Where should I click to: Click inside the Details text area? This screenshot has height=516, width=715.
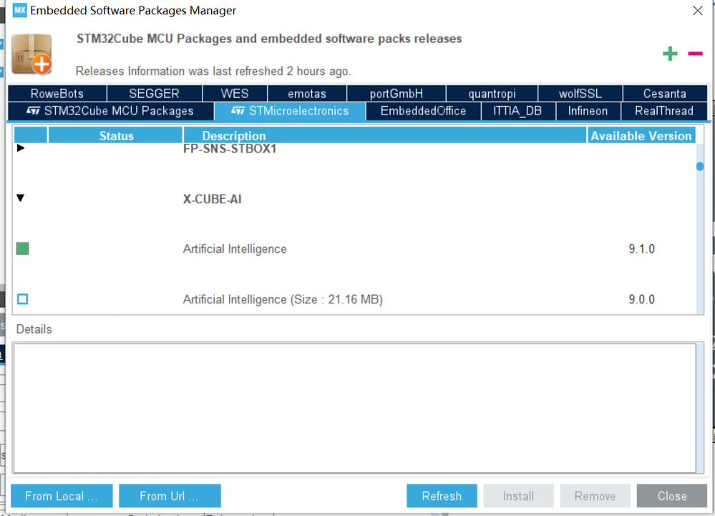click(355, 409)
